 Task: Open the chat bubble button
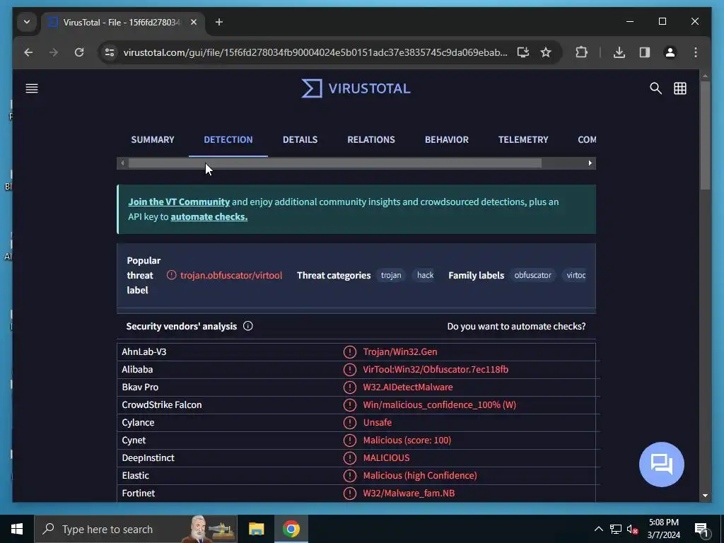coord(661,464)
